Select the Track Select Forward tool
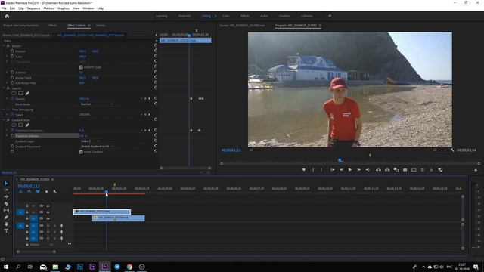Viewport: 484px width, 272px height. (6, 190)
